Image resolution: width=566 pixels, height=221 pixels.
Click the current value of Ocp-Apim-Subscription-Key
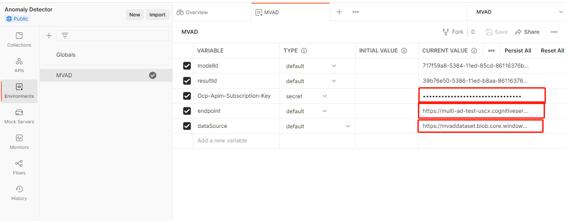coord(482,96)
